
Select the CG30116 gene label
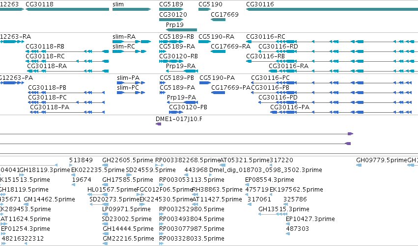[x=260, y=4]
